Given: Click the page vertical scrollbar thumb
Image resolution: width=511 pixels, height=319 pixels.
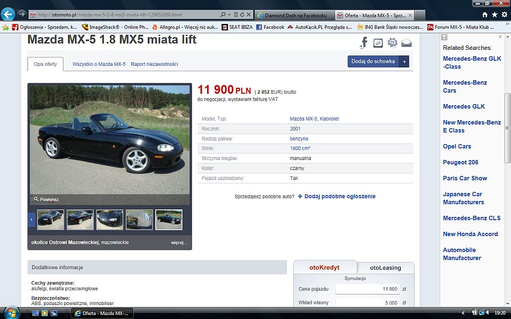Looking at the screenshot, I should [508, 128].
